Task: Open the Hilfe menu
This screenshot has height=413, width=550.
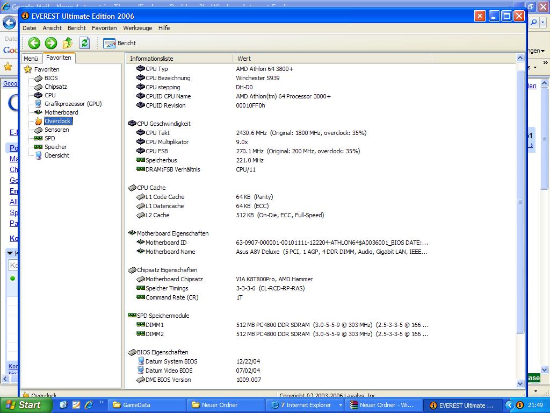Action: (164, 28)
